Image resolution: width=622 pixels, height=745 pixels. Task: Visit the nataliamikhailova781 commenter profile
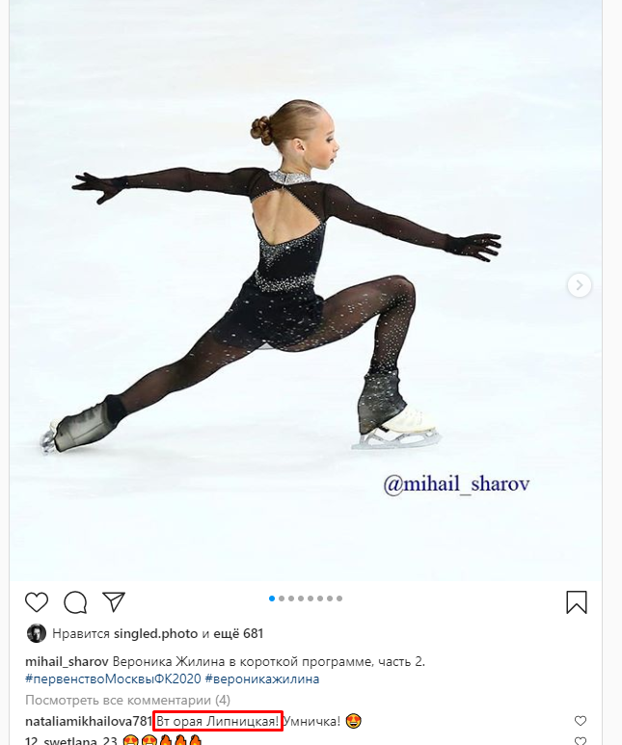[89, 721]
